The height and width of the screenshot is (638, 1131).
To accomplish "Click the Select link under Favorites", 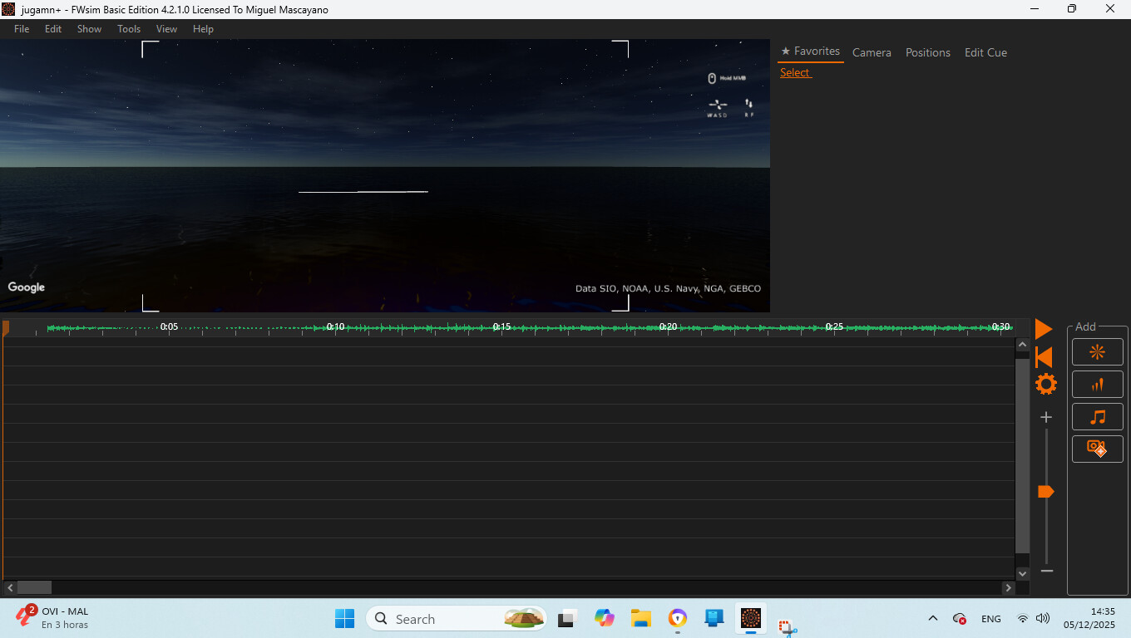I will pos(794,73).
